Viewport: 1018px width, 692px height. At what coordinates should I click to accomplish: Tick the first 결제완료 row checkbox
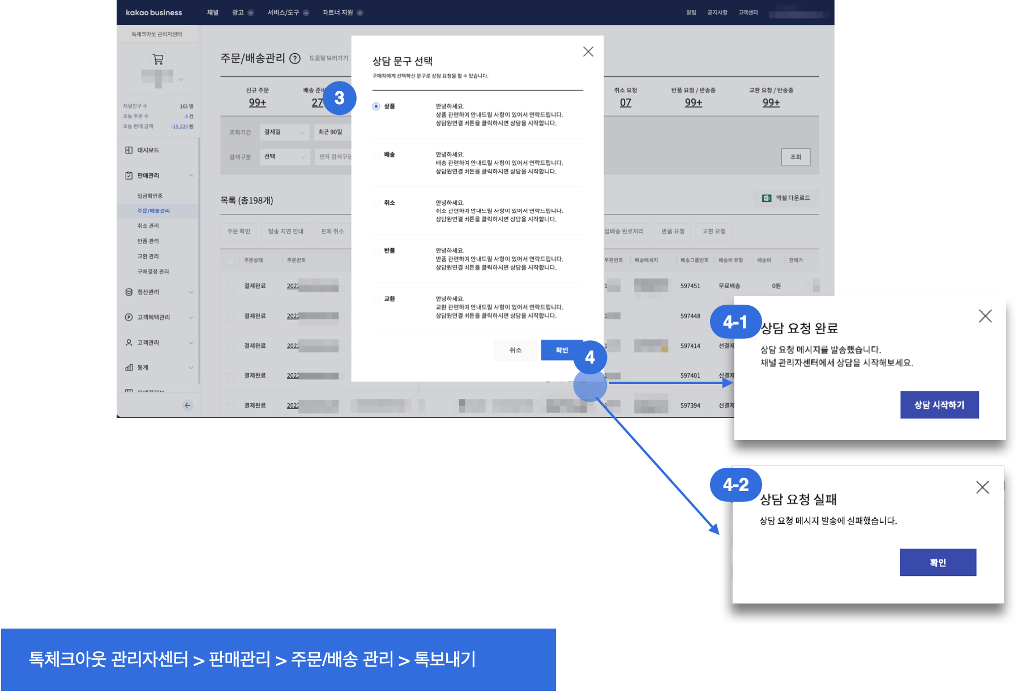pyautogui.click(x=230, y=287)
